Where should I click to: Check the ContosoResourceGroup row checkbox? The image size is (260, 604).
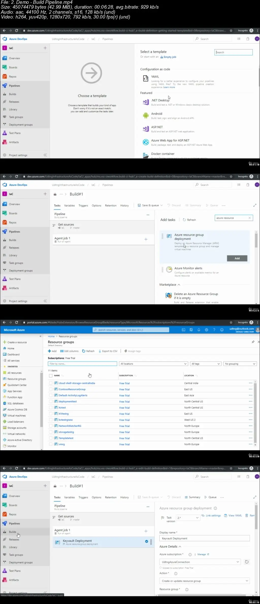(51, 389)
